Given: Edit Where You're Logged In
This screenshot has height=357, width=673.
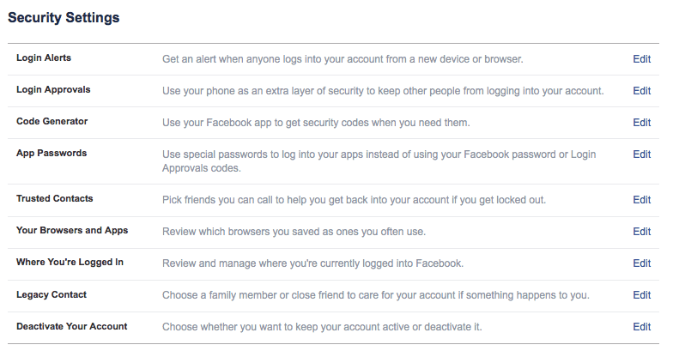Looking at the screenshot, I should pyautogui.click(x=641, y=263).
